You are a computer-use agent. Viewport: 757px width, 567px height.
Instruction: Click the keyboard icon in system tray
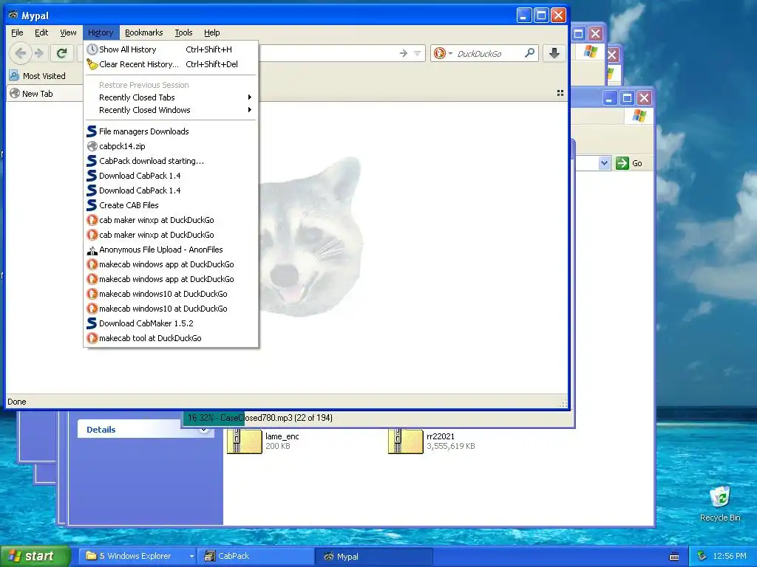[x=674, y=557]
